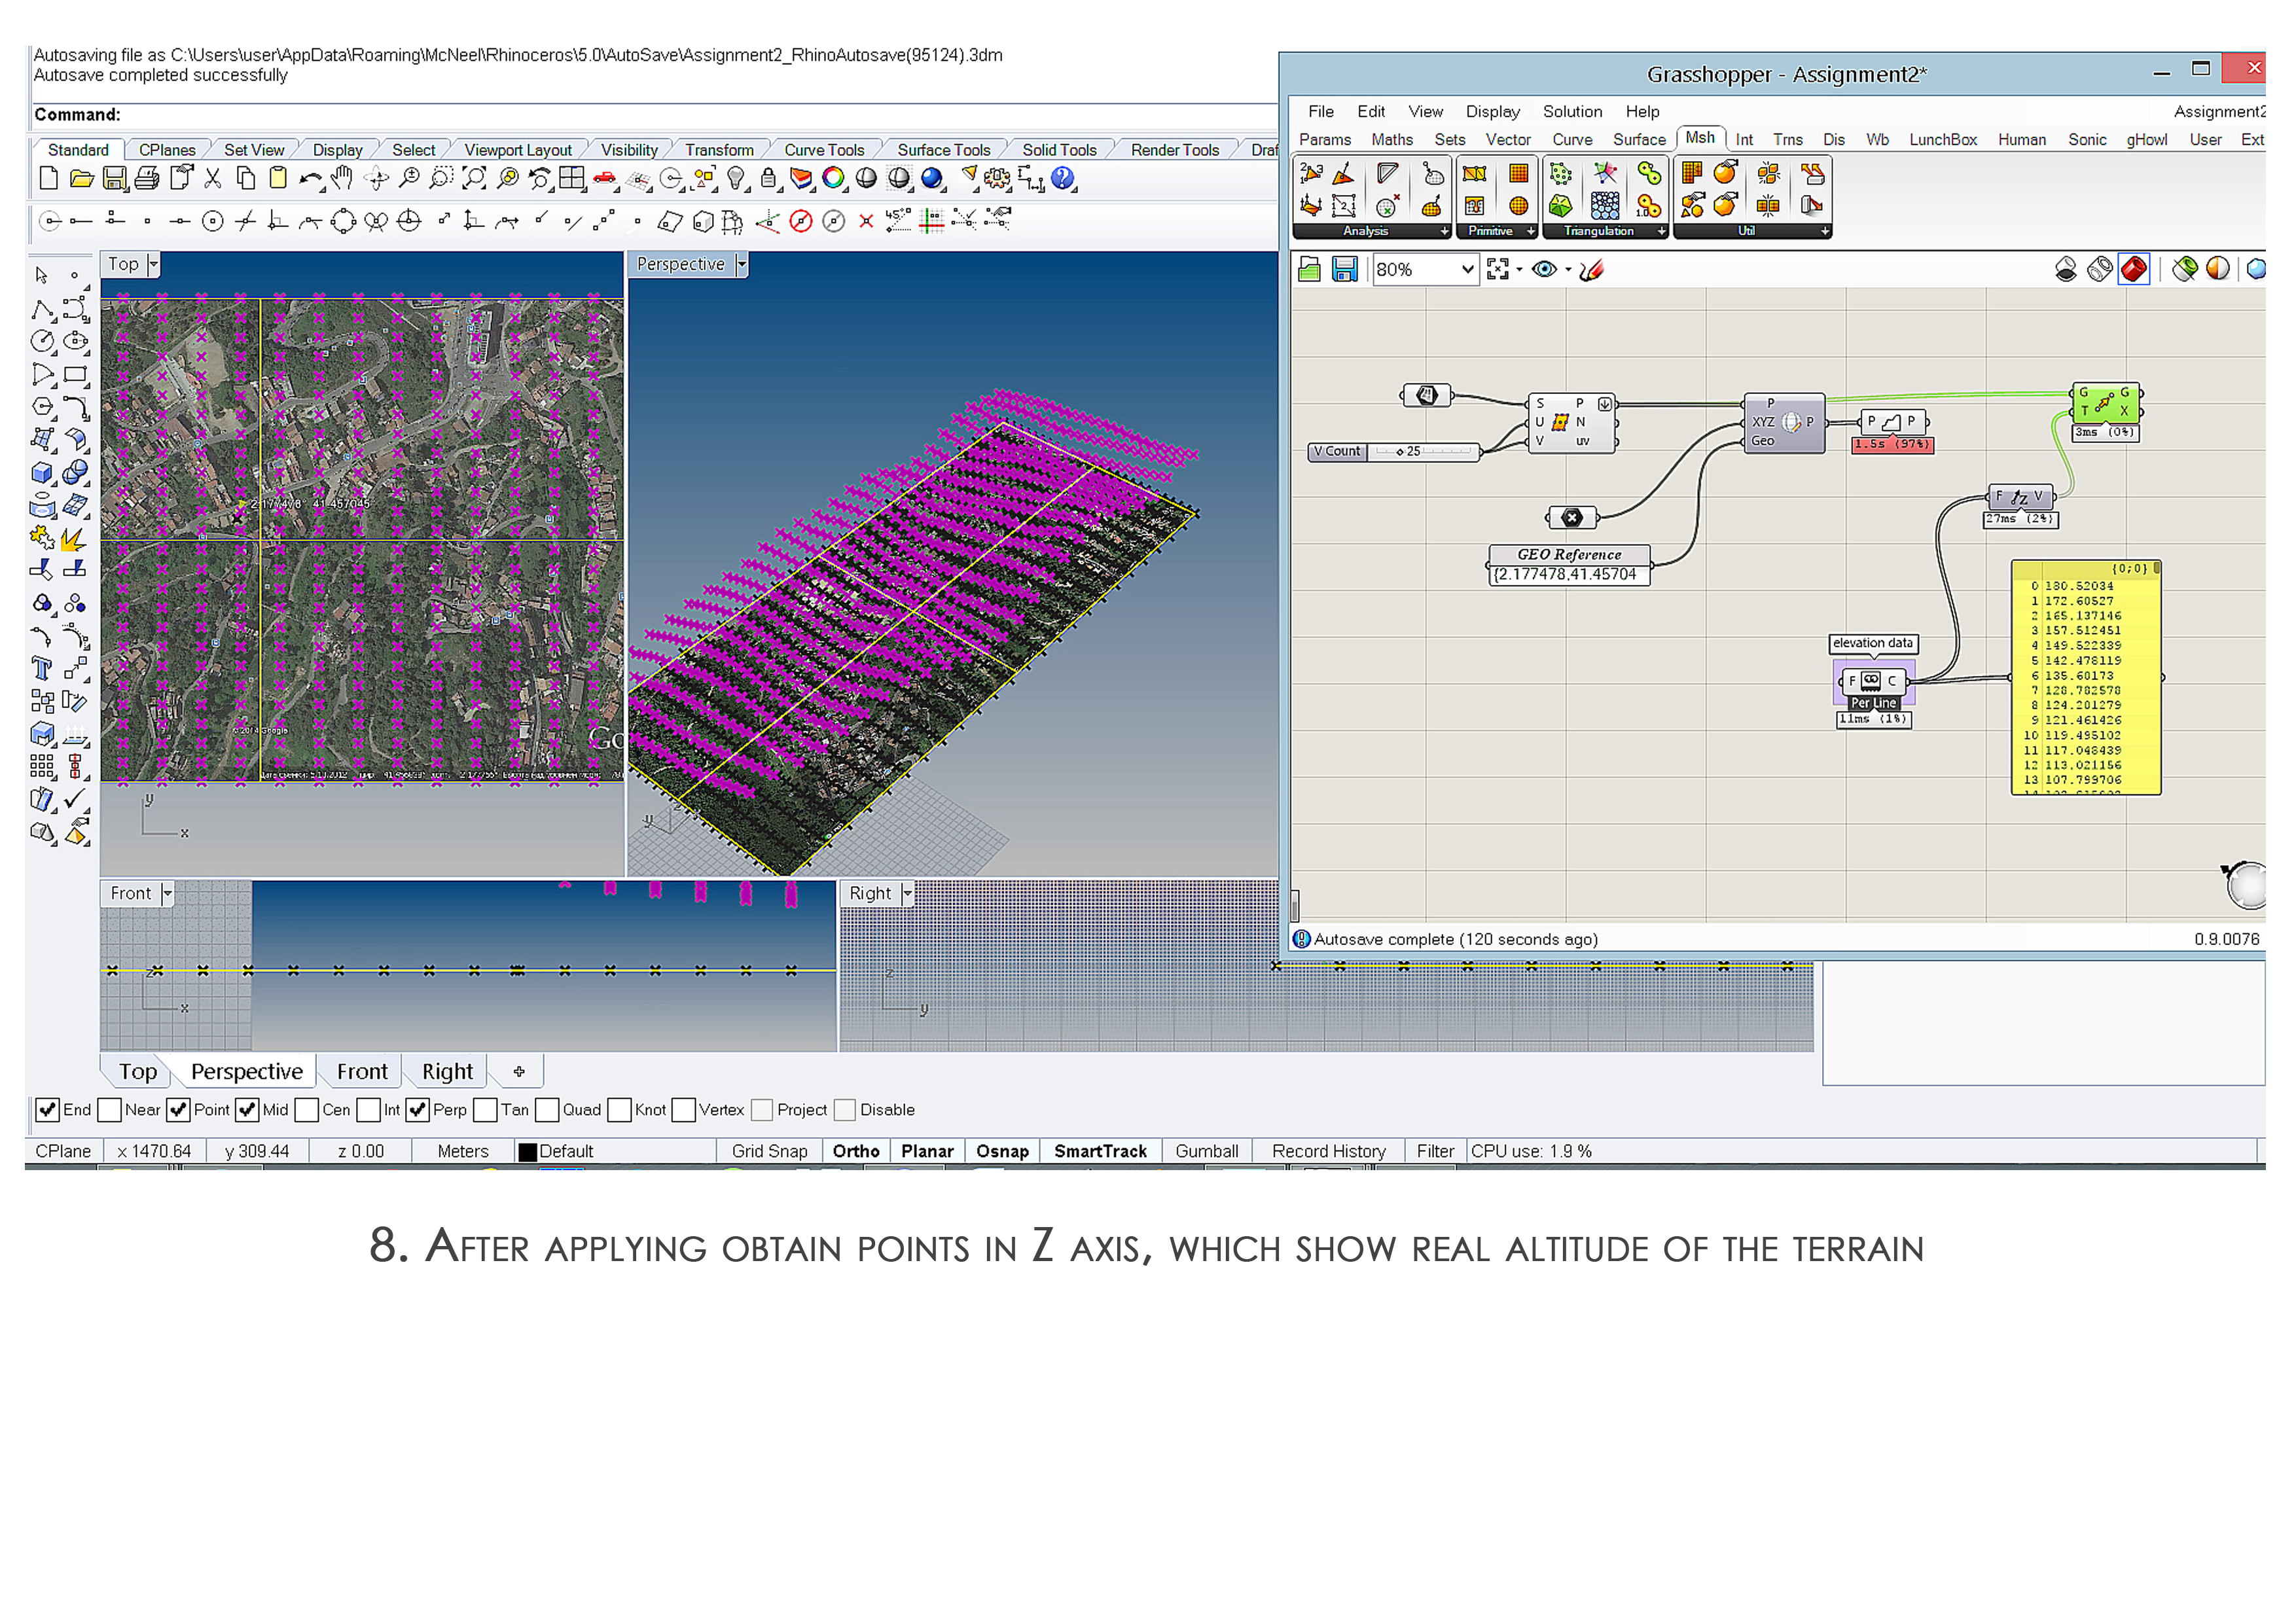This screenshot has height=1623, width=2296.
Task: Select the Text tool in left sidebar
Action: [x=42, y=668]
